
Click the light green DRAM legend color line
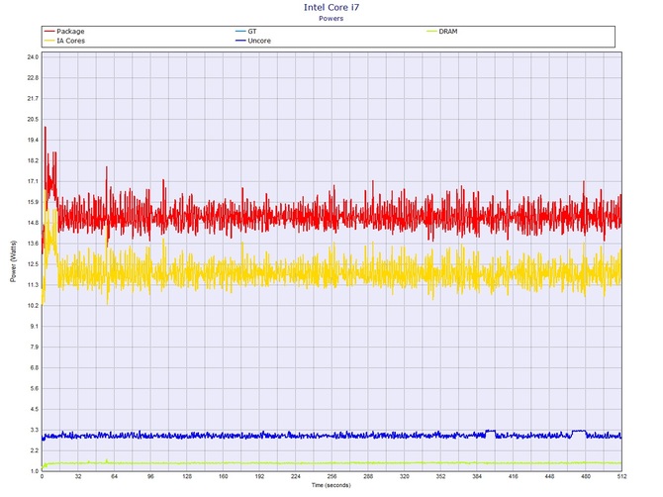pyautogui.click(x=431, y=32)
